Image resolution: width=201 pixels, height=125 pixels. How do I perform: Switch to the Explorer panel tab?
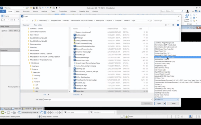(x=38, y=109)
